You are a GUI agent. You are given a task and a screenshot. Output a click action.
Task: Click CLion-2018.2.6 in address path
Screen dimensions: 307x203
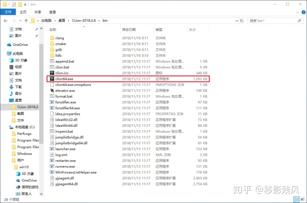click(84, 20)
